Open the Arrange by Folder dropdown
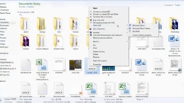Image resolution: width=184 pixels, height=103 pixels. pyautogui.click(x=178, y=5)
